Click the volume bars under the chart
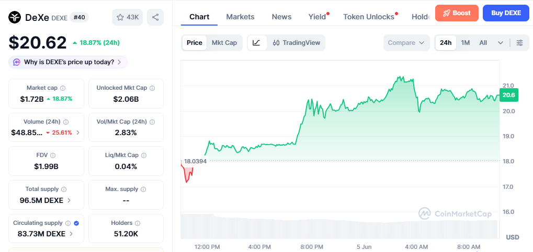The height and width of the screenshot is (252, 533). point(340,226)
